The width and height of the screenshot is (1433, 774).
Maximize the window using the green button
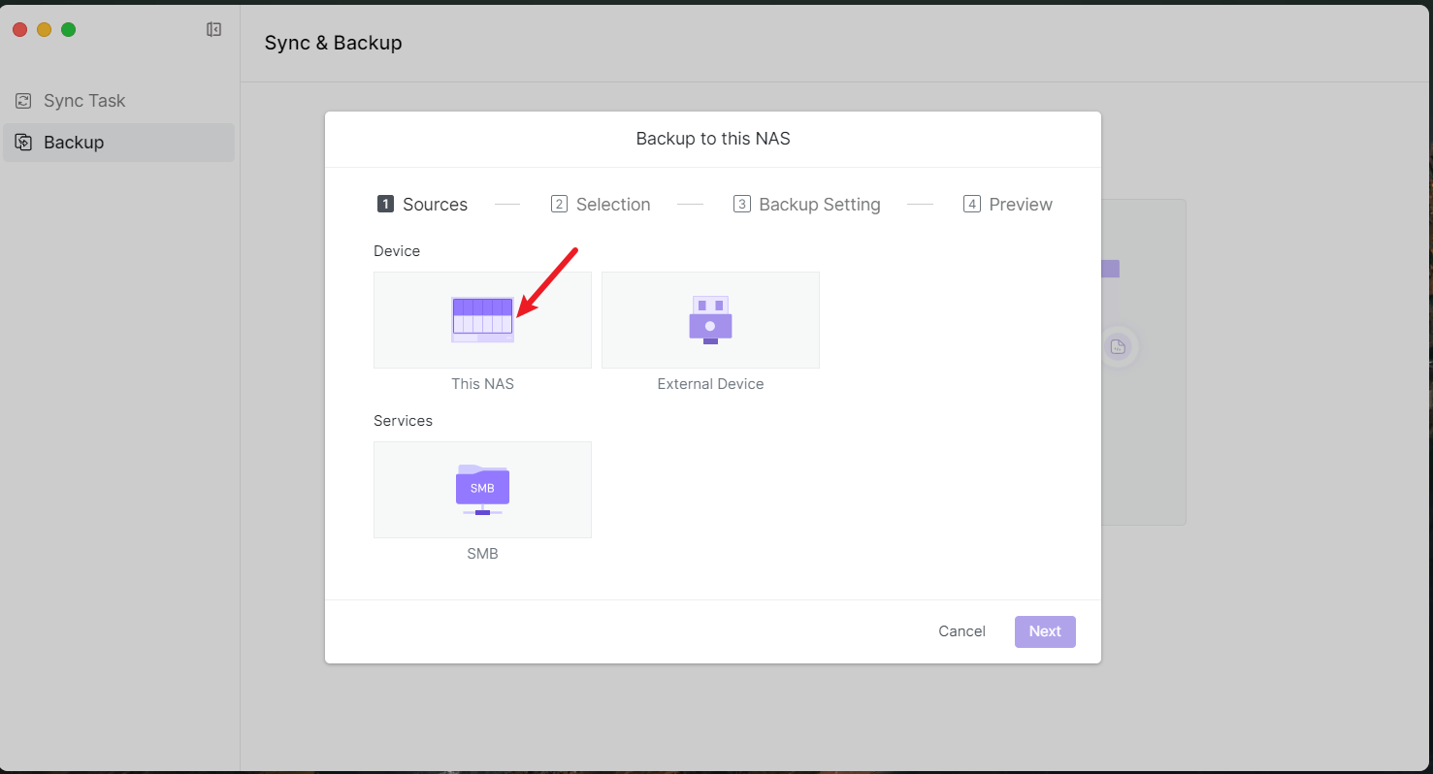point(69,30)
